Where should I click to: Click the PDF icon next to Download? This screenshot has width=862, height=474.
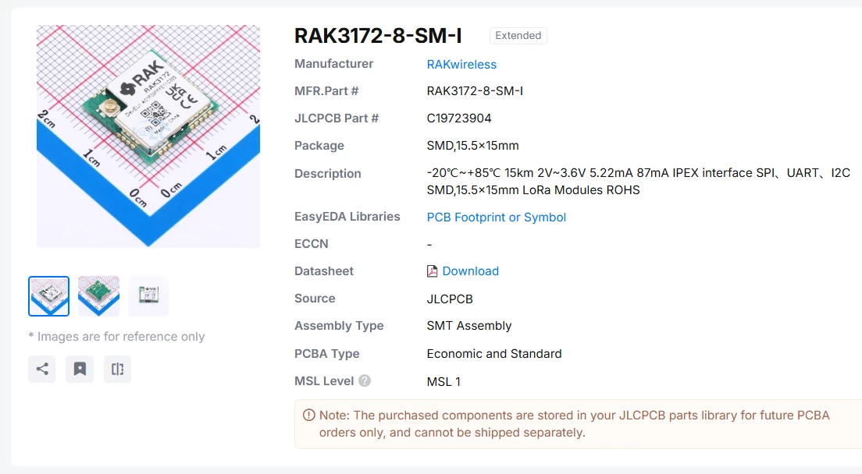[x=432, y=271]
